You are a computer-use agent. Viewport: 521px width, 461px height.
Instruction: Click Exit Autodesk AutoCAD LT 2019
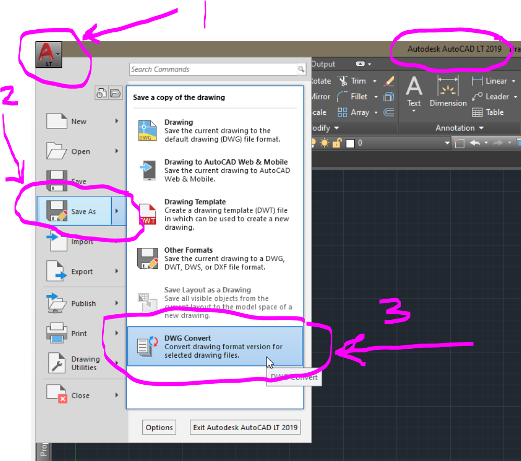pyautogui.click(x=245, y=427)
